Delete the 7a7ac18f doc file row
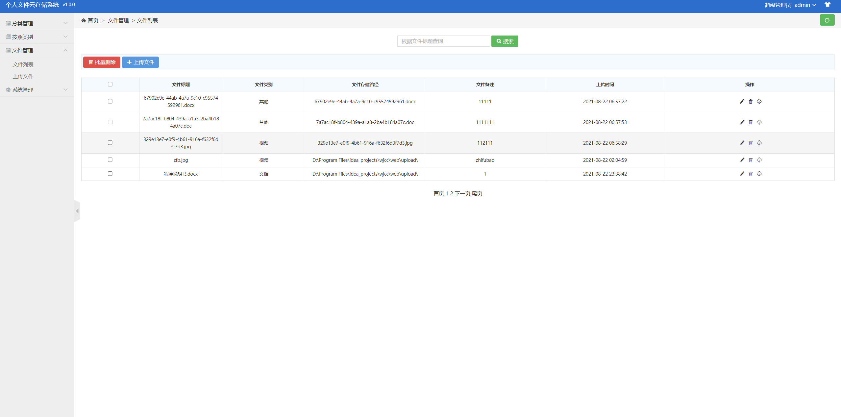Viewport: 841px width, 417px height. click(x=751, y=122)
